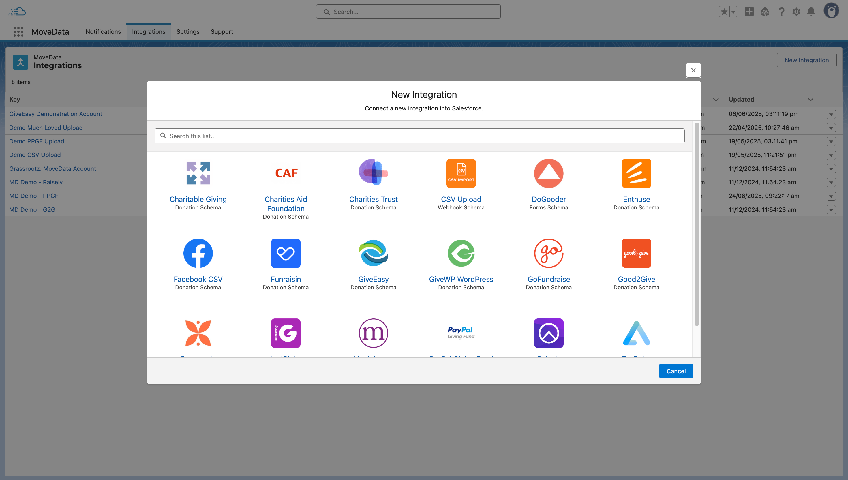Image resolution: width=848 pixels, height=480 pixels.
Task: Select the Funraisin heart icon
Action: tap(286, 253)
